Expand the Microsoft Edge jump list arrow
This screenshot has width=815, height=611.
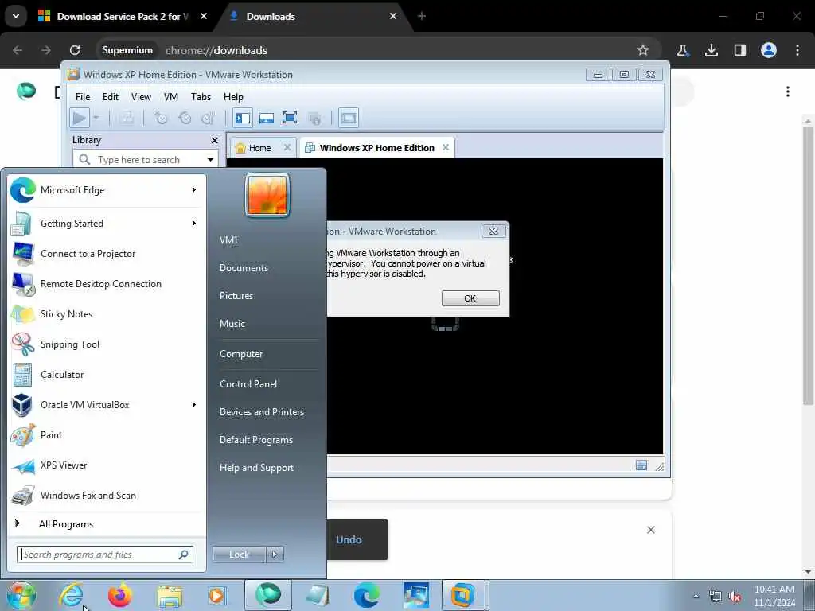coord(194,190)
